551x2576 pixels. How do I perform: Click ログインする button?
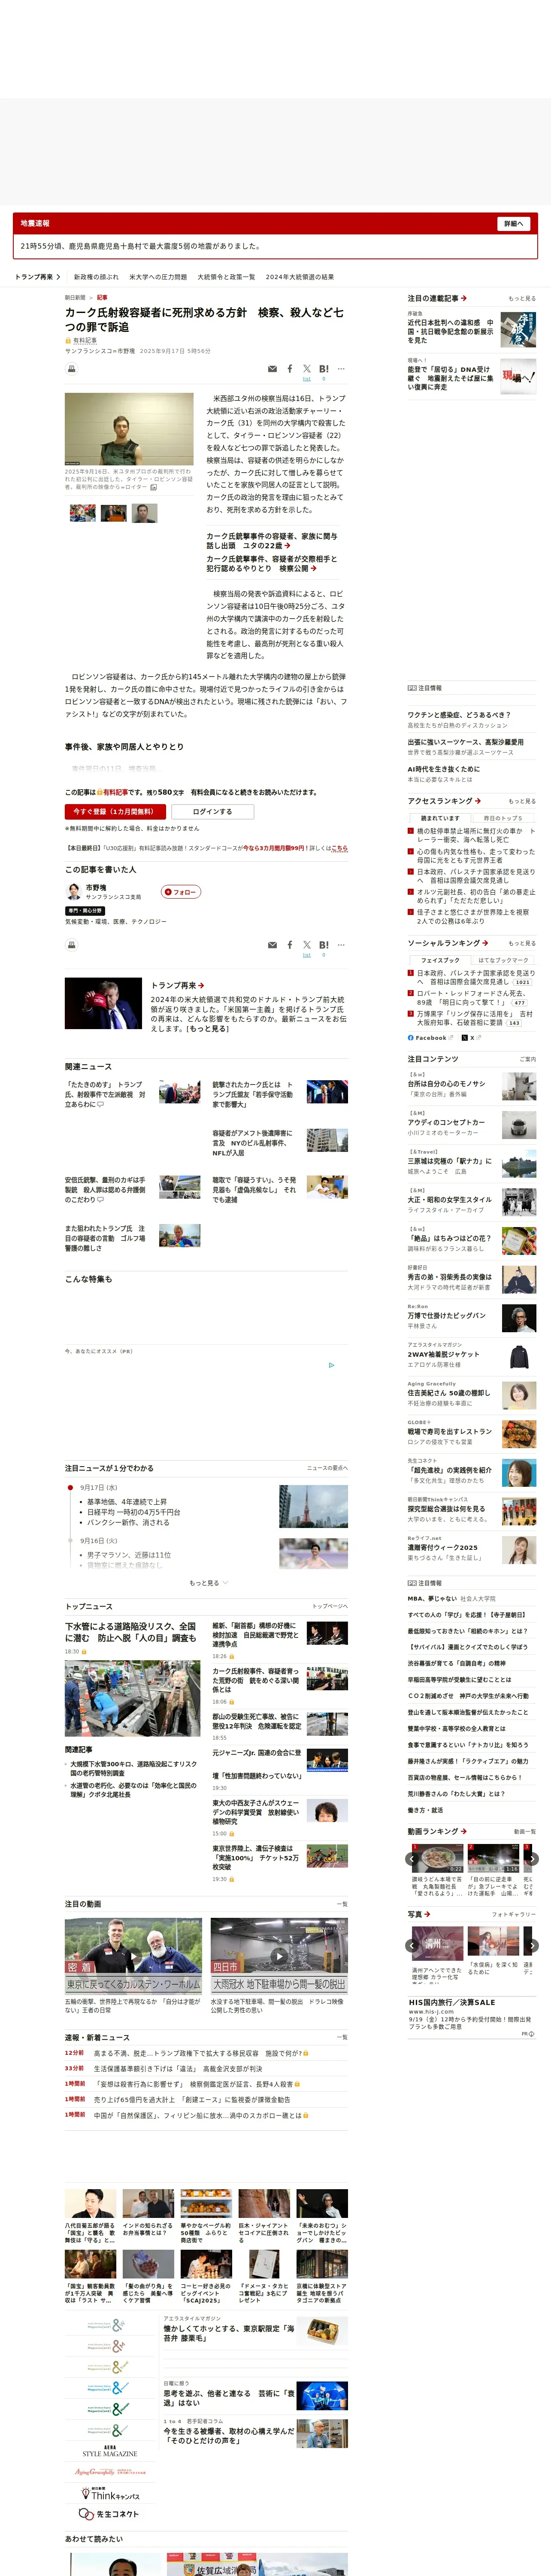tap(212, 812)
